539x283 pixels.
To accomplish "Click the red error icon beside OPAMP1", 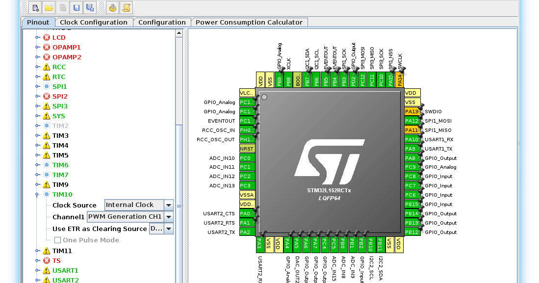I will coord(47,47).
